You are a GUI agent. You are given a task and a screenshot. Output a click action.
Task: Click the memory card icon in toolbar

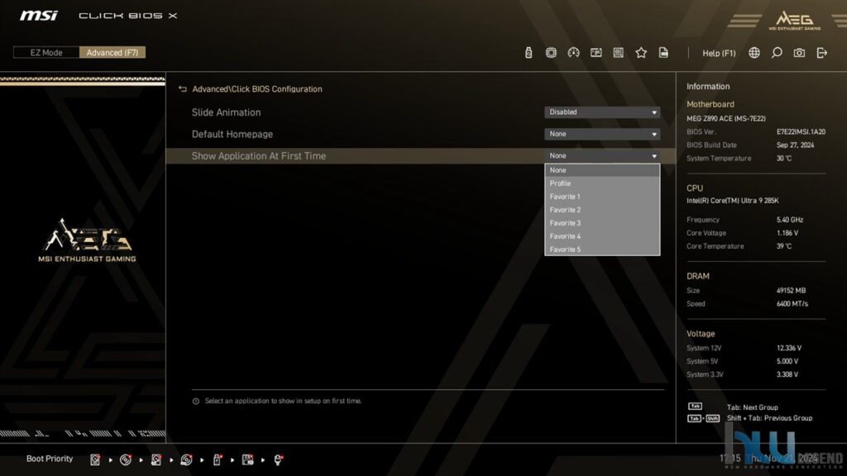point(596,52)
